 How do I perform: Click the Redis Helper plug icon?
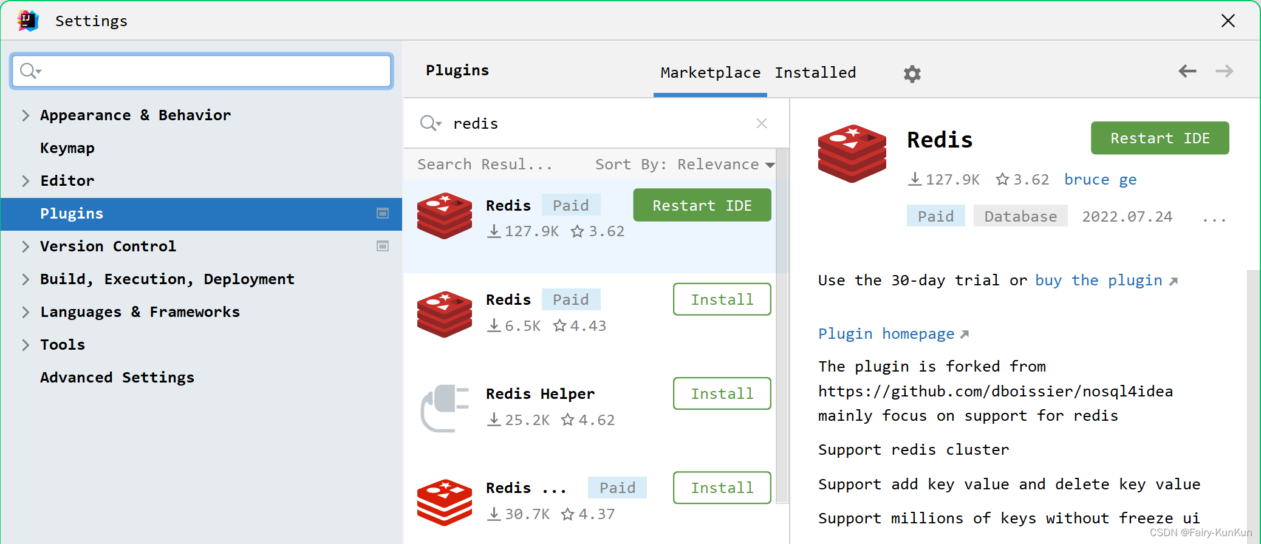point(444,408)
